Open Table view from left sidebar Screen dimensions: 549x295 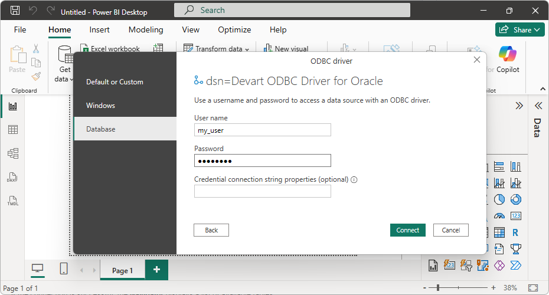point(12,130)
